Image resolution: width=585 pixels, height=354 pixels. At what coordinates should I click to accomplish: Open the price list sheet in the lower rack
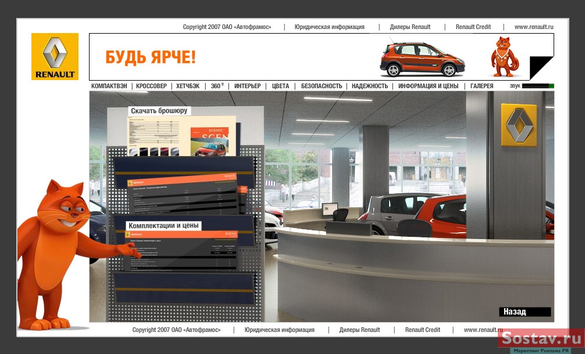coord(182,250)
